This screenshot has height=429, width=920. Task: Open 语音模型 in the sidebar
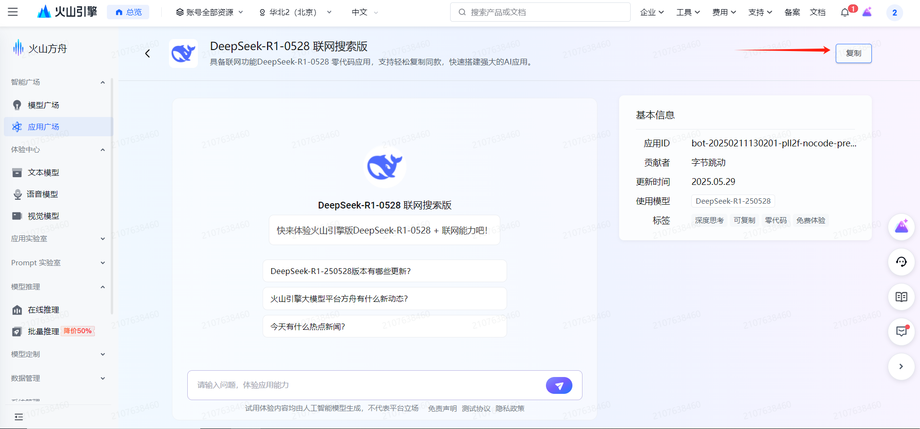tap(58, 194)
